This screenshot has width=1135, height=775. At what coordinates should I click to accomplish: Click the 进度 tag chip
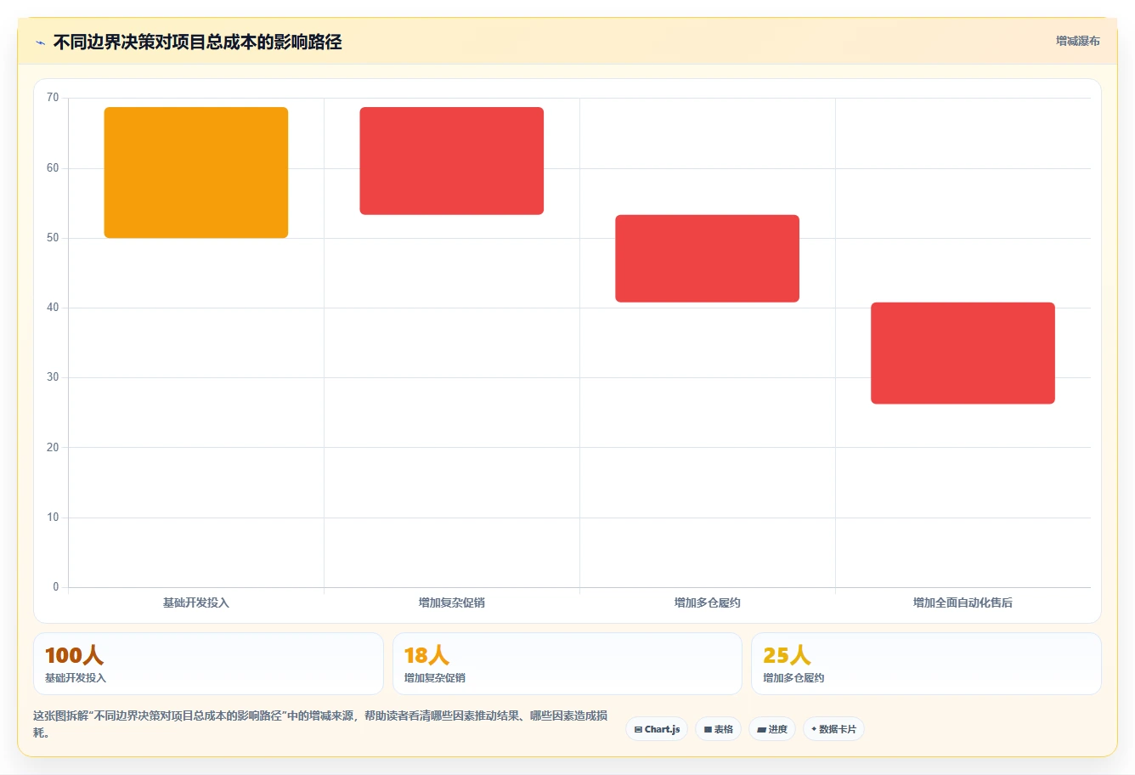click(x=771, y=729)
